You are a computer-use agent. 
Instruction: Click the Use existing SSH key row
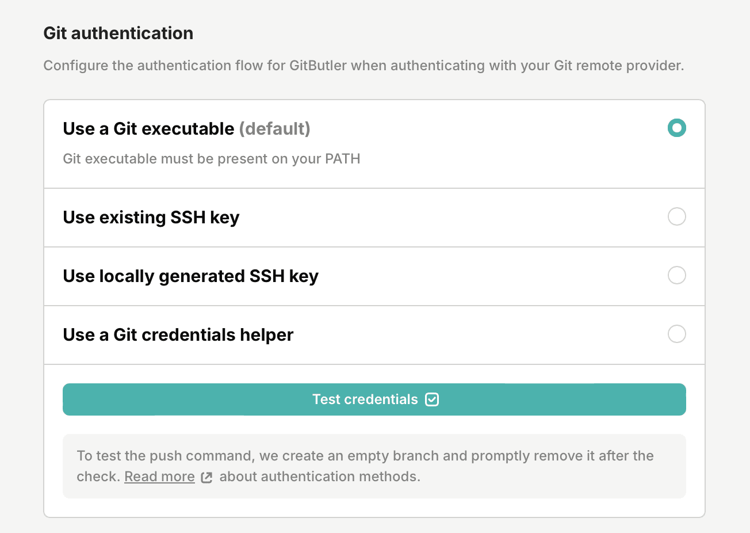[374, 217]
